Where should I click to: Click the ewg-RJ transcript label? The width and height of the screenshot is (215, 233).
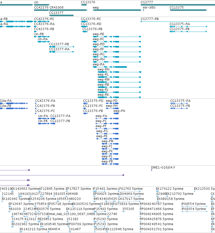pyautogui.click(x=103, y=90)
